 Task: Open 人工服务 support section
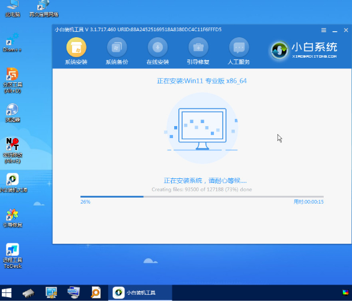(x=239, y=51)
